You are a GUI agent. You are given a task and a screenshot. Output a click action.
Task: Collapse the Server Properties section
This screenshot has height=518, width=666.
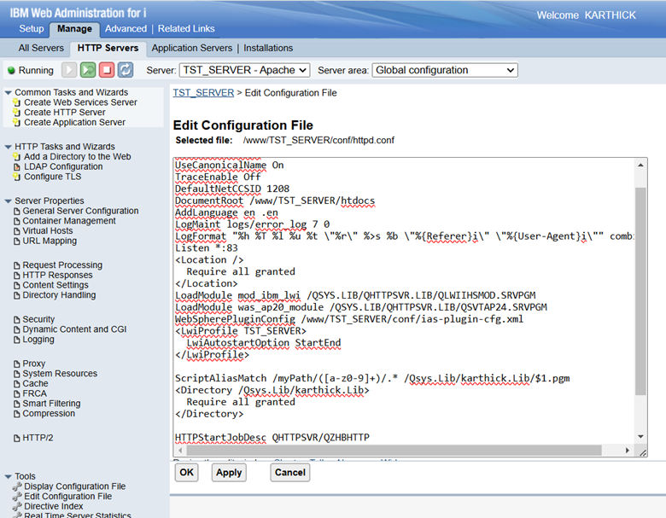tap(8, 201)
